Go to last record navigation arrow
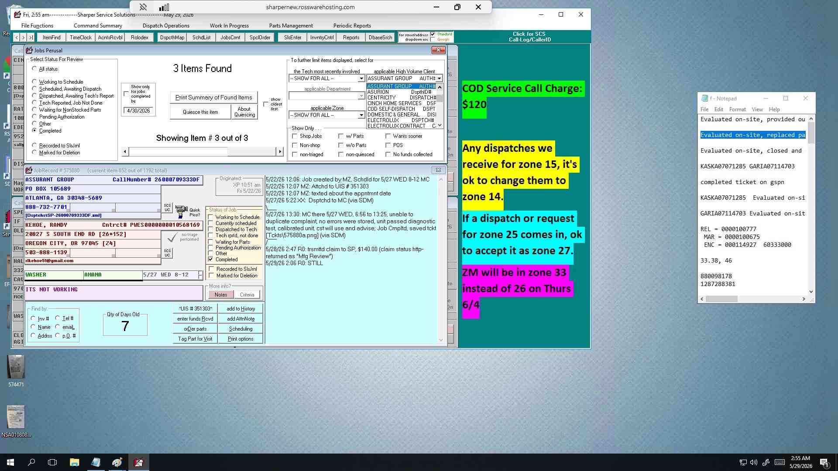Viewport: 838px width, 471px height. click(x=31, y=38)
